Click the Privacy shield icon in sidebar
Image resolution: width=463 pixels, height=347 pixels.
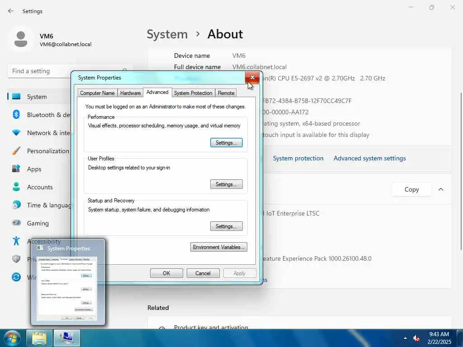pos(16,259)
